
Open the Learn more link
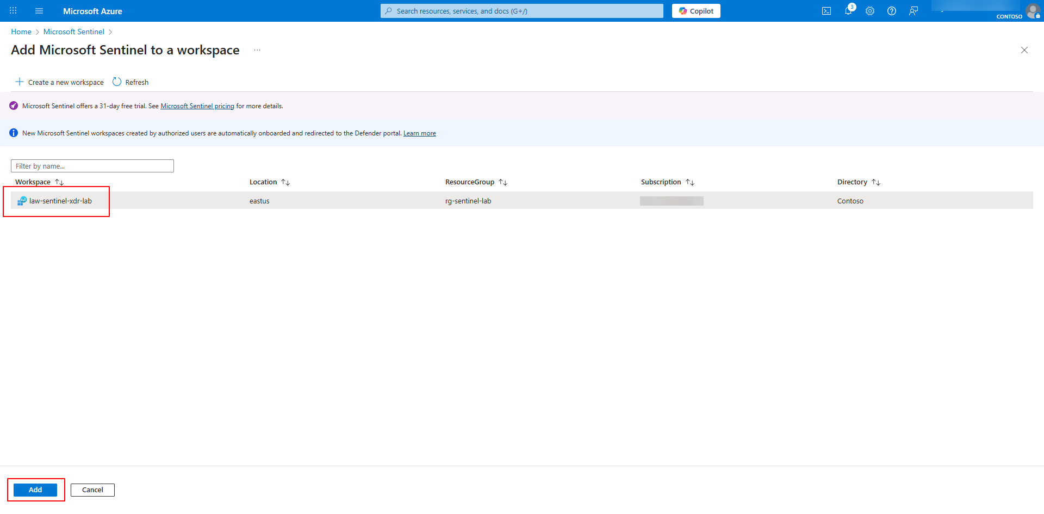pos(420,133)
